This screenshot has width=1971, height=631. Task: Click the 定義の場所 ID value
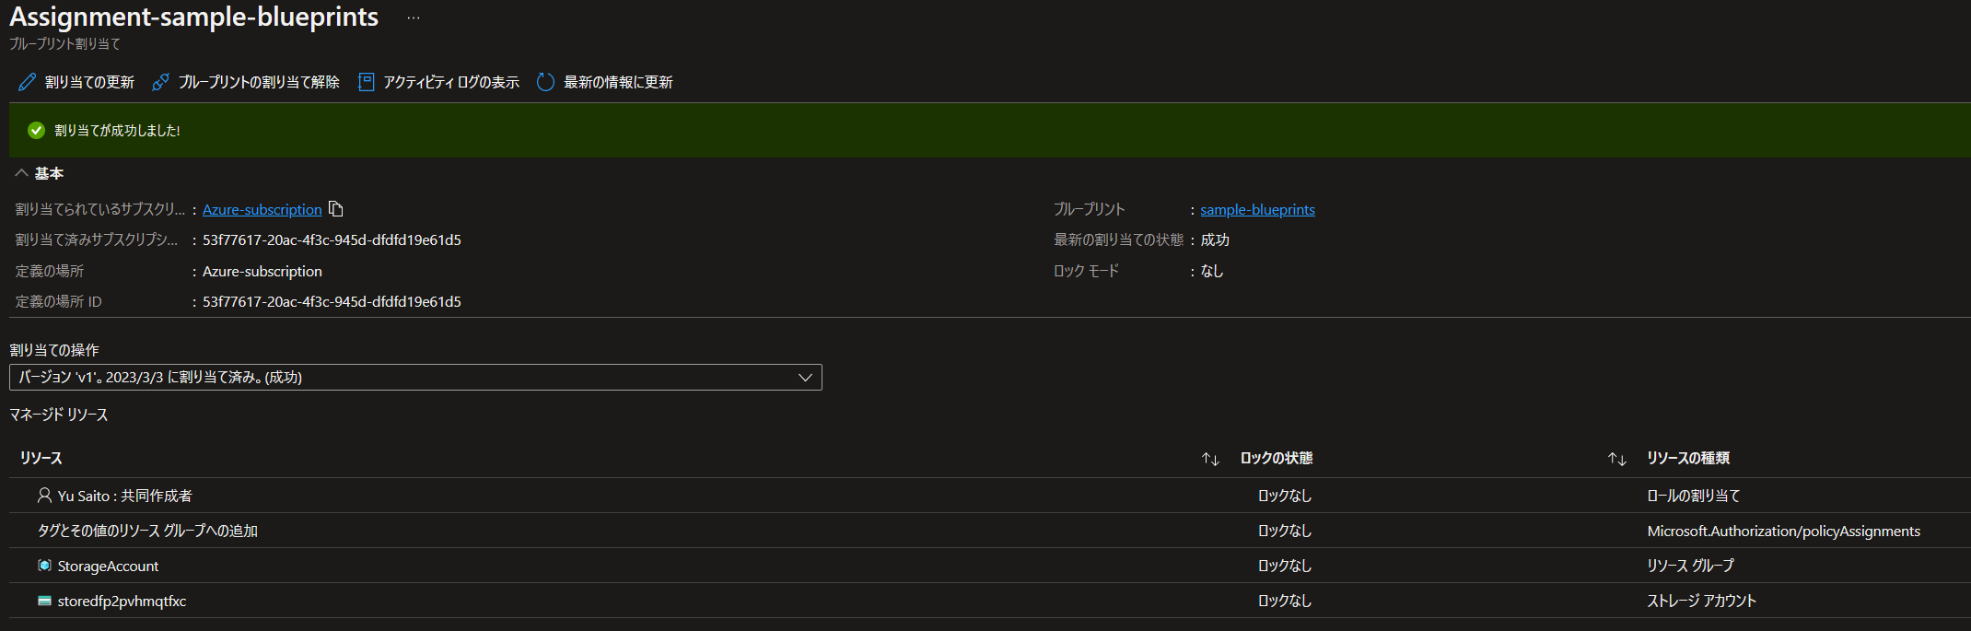332,301
